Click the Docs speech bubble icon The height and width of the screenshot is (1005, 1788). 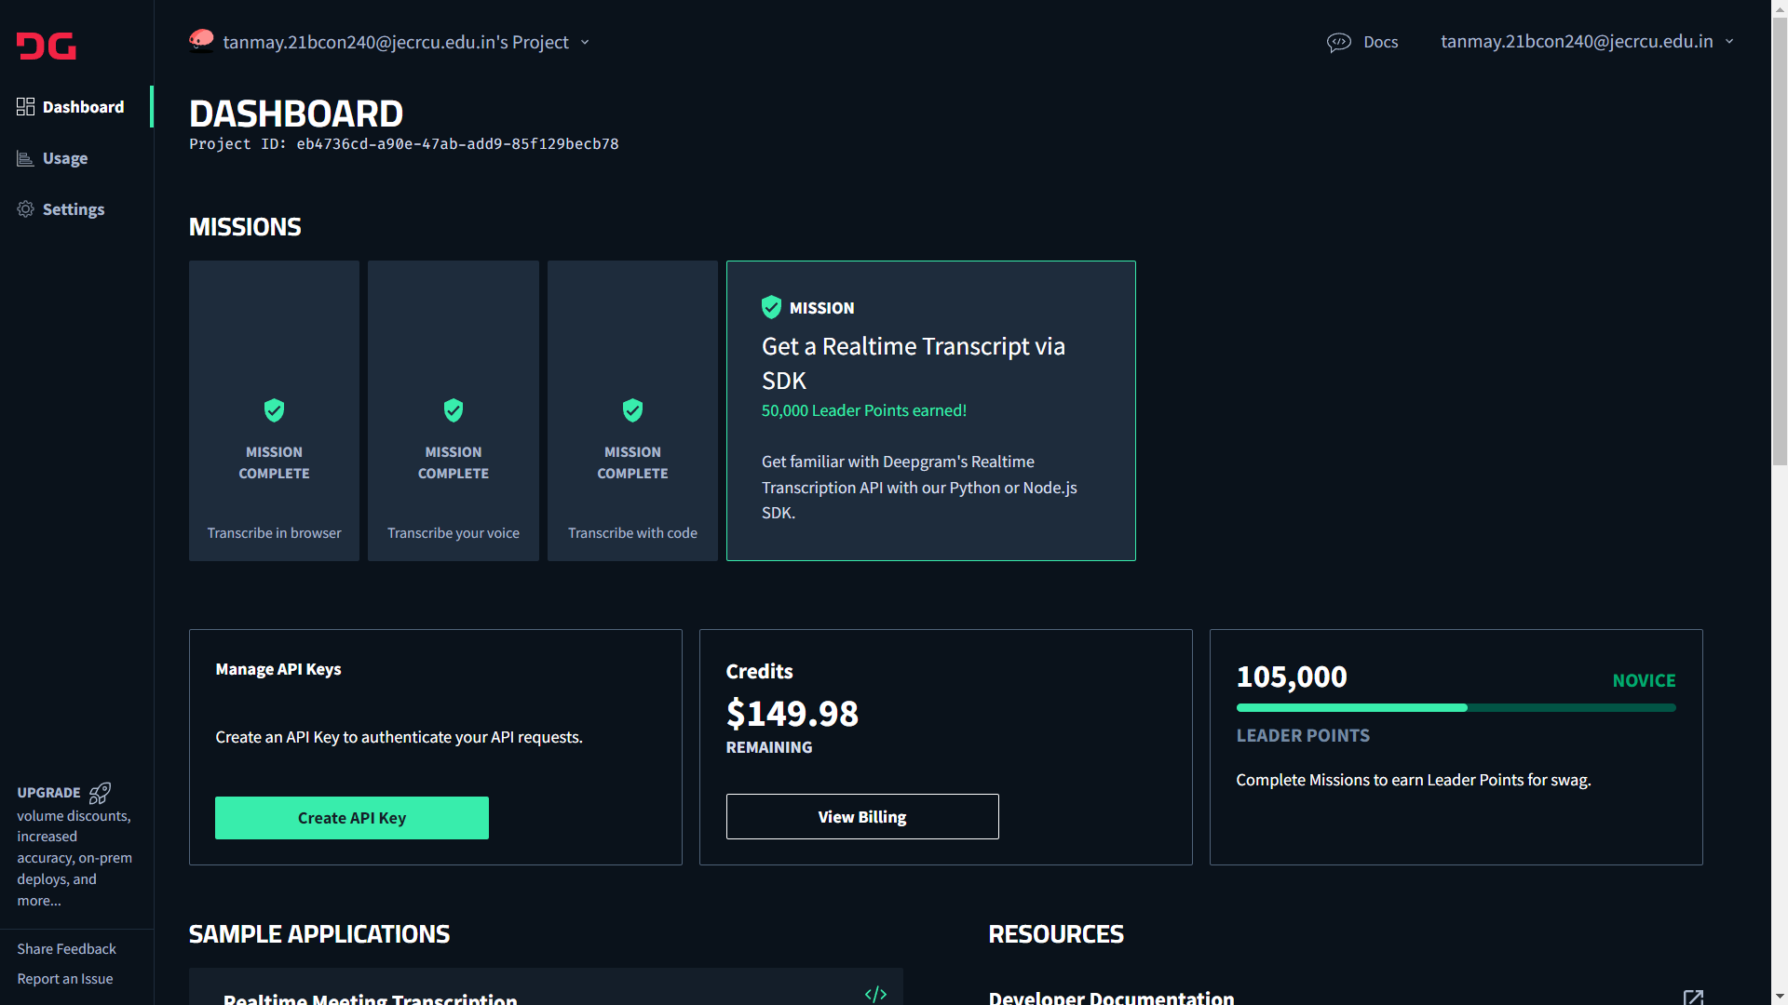point(1338,42)
